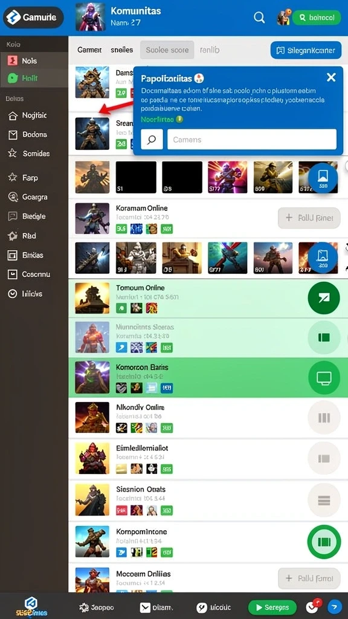Open Kompomintone entry
The width and height of the screenshot is (348, 619).
207,542
